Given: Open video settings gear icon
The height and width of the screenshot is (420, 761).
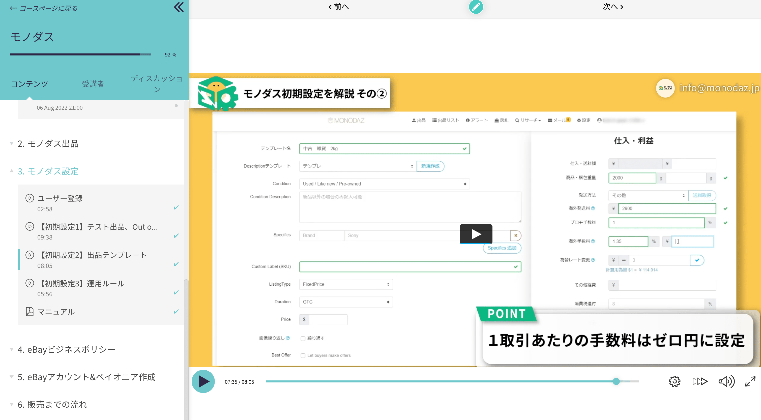Looking at the screenshot, I should tap(675, 381).
